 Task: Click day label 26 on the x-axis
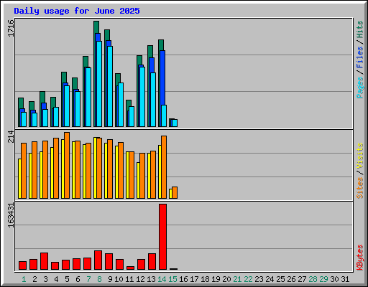[x=291, y=279]
